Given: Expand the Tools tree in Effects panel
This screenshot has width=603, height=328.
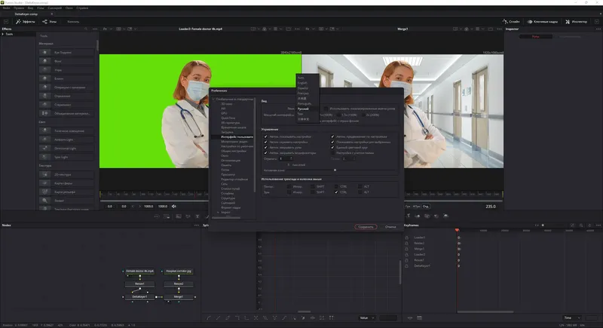Looking at the screenshot, I should pyautogui.click(x=3, y=34).
